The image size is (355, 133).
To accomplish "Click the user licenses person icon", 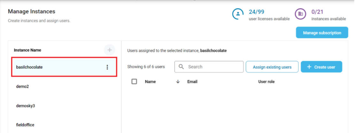I will [237, 14].
